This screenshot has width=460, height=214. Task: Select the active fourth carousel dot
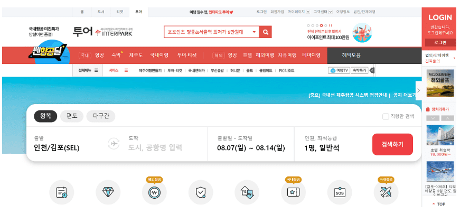322,25
